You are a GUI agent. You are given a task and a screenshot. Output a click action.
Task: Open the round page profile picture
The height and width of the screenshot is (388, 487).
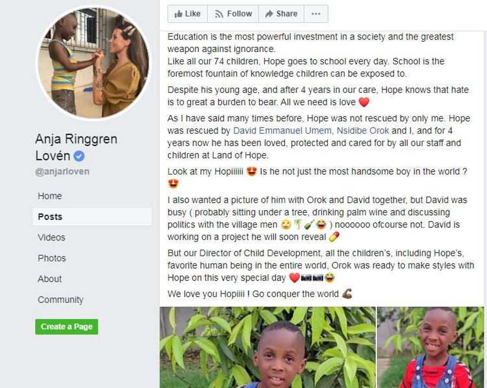93,63
